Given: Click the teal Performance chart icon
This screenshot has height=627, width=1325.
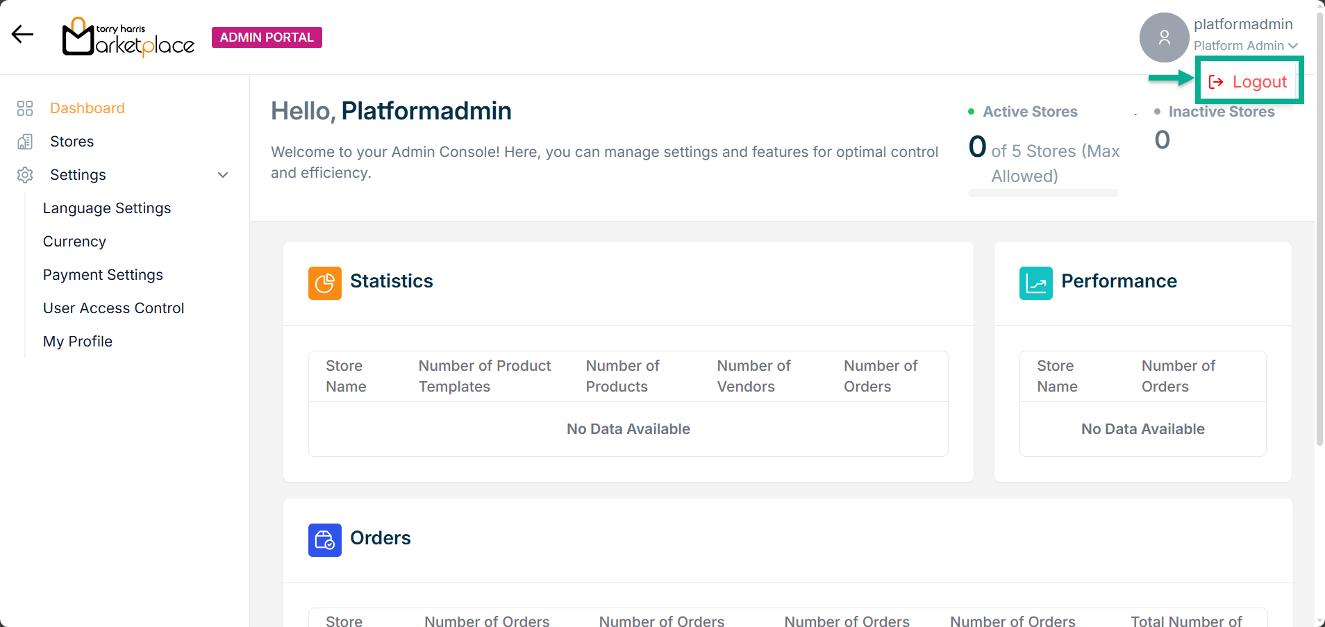Looking at the screenshot, I should (1035, 283).
